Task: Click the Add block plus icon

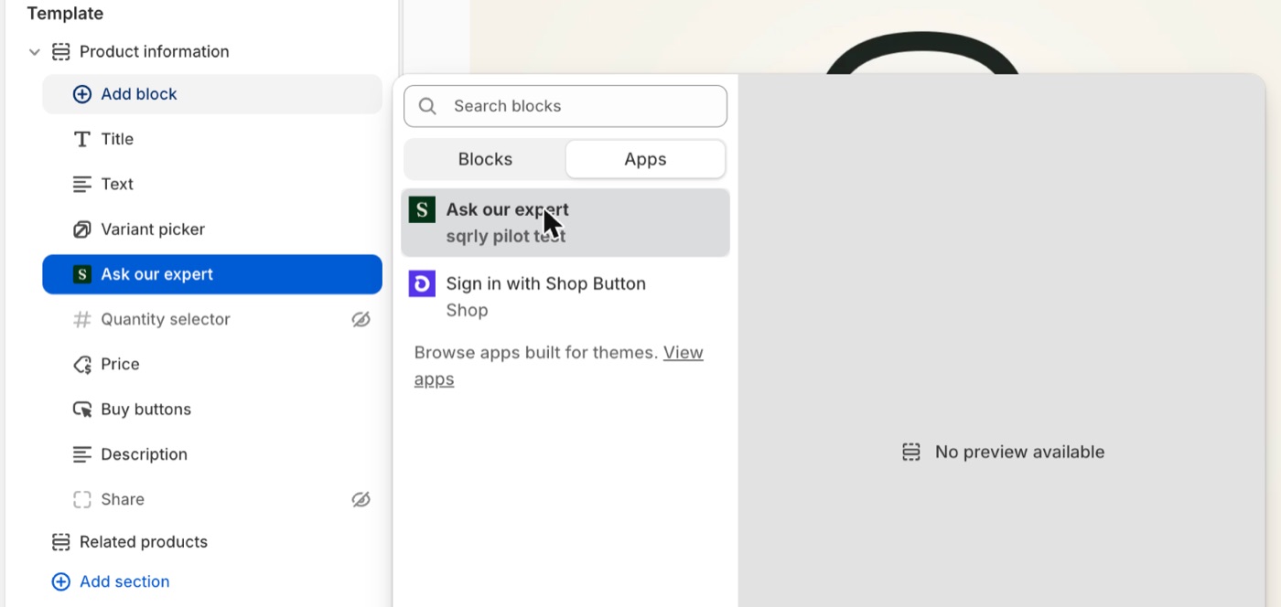Action: pyautogui.click(x=82, y=94)
